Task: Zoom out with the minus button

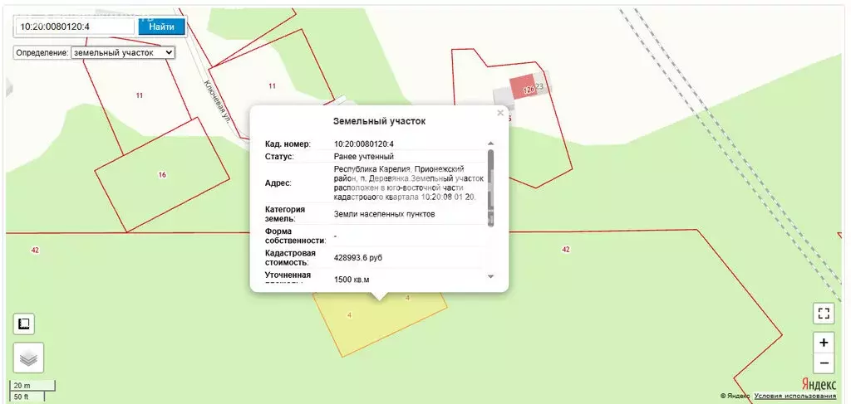Action: (x=824, y=363)
